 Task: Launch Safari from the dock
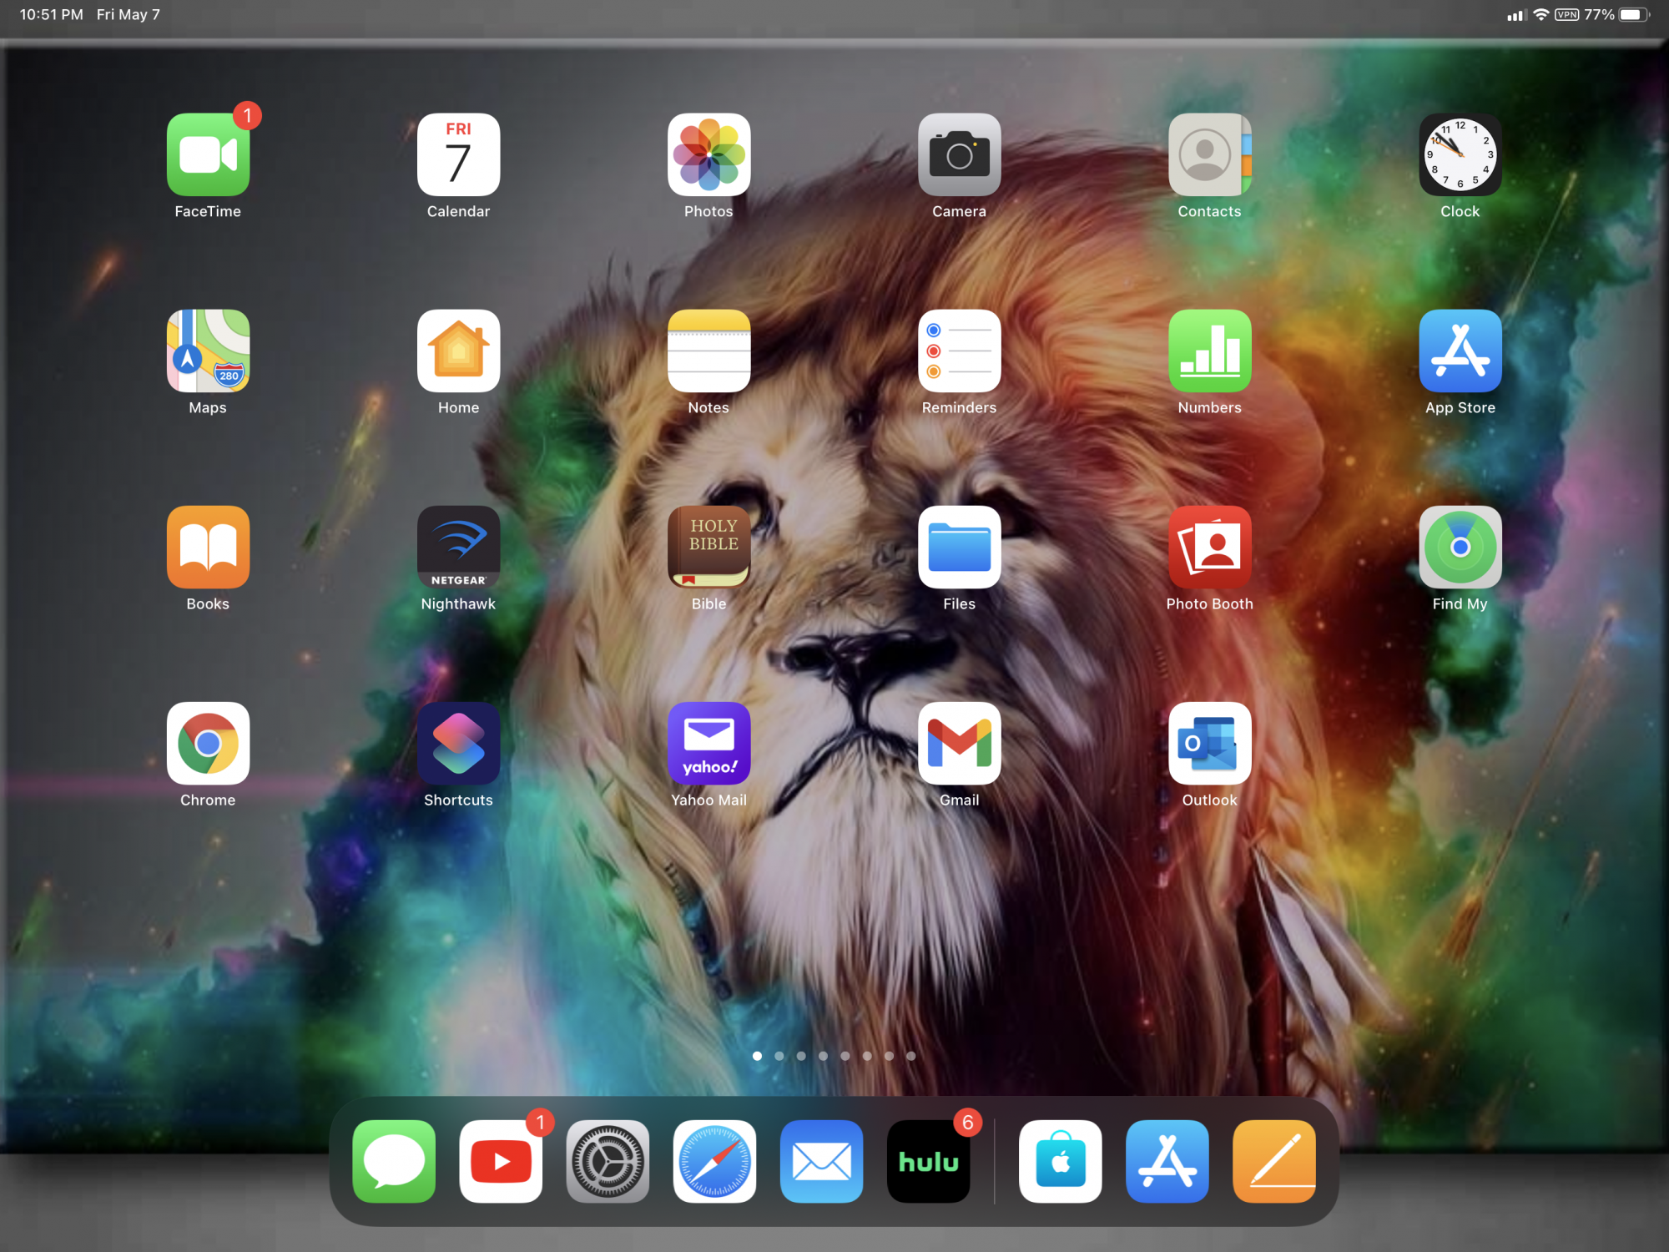[714, 1161]
